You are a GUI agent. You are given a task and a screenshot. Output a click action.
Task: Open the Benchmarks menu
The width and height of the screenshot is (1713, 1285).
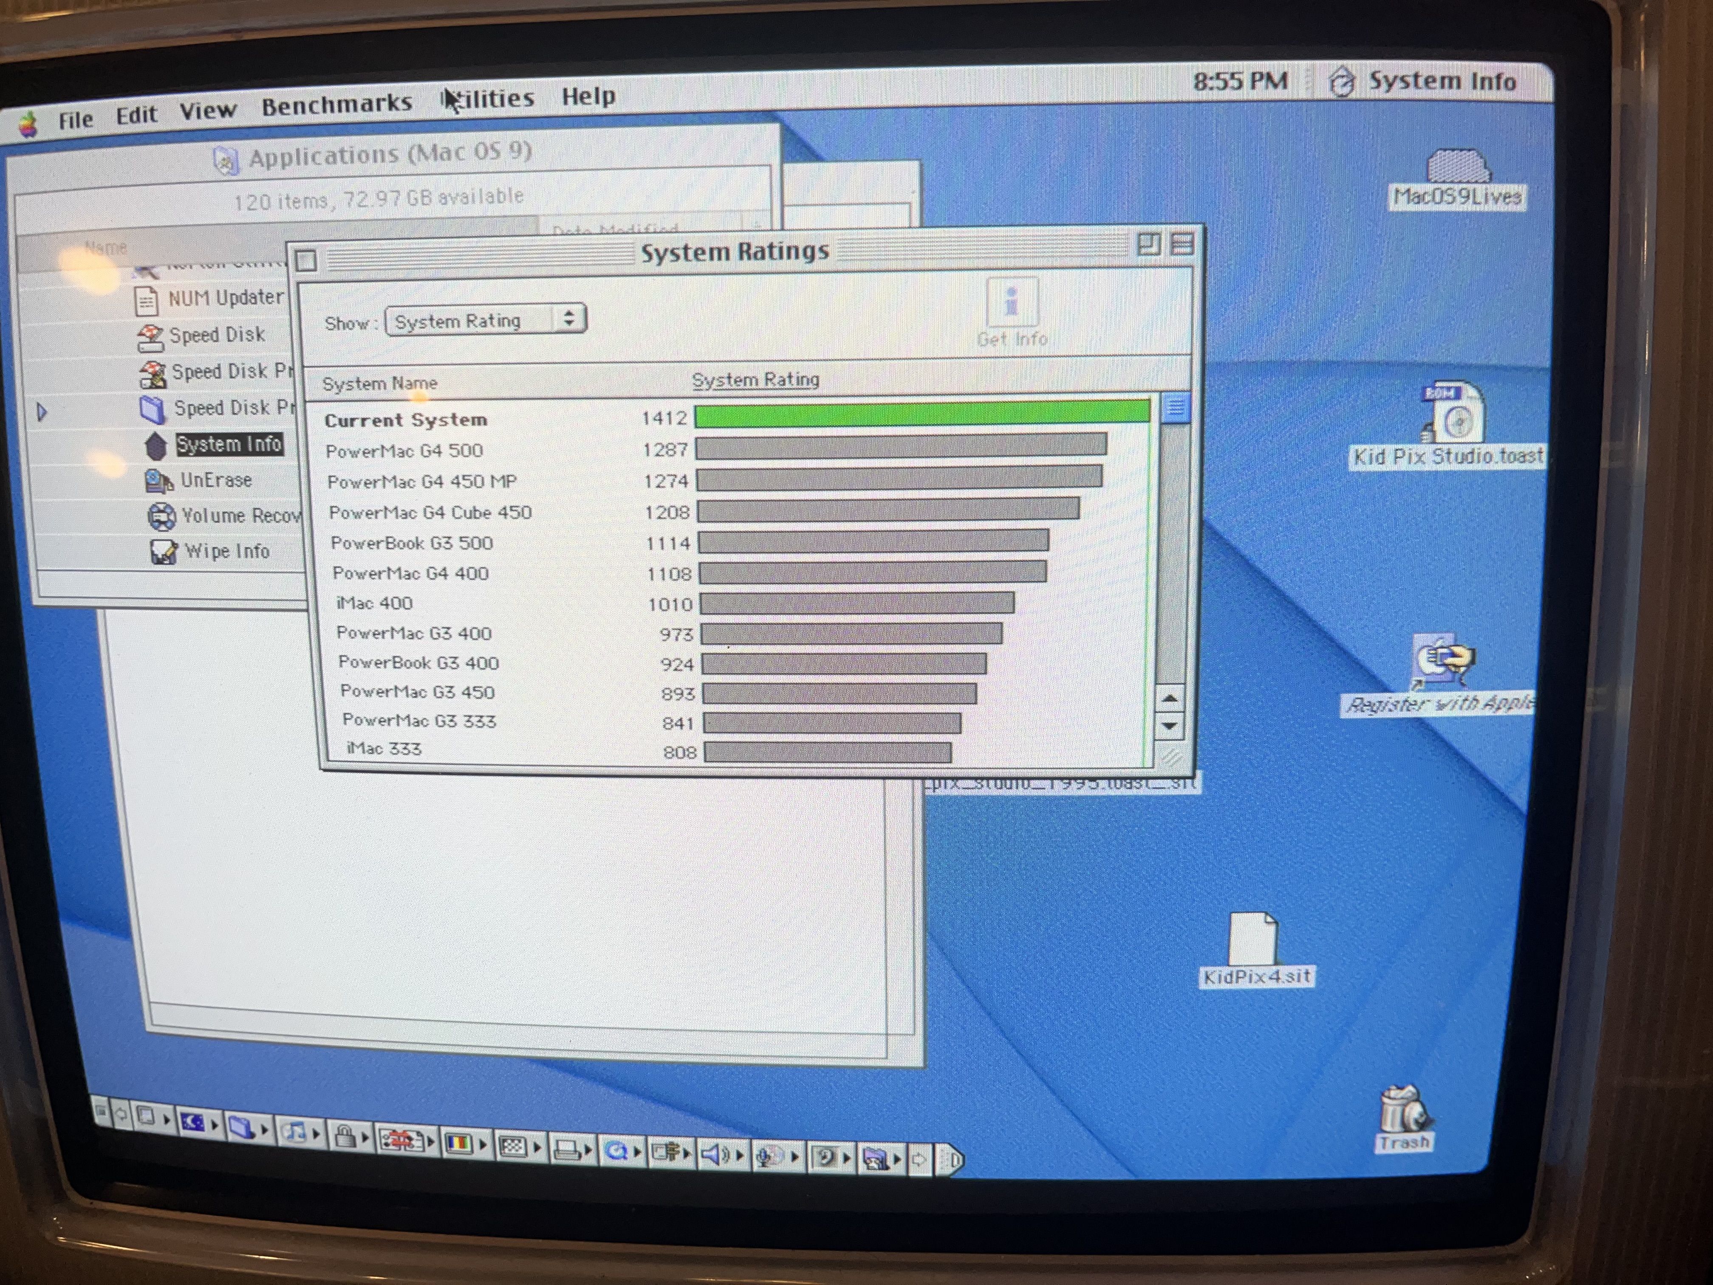click(x=336, y=105)
